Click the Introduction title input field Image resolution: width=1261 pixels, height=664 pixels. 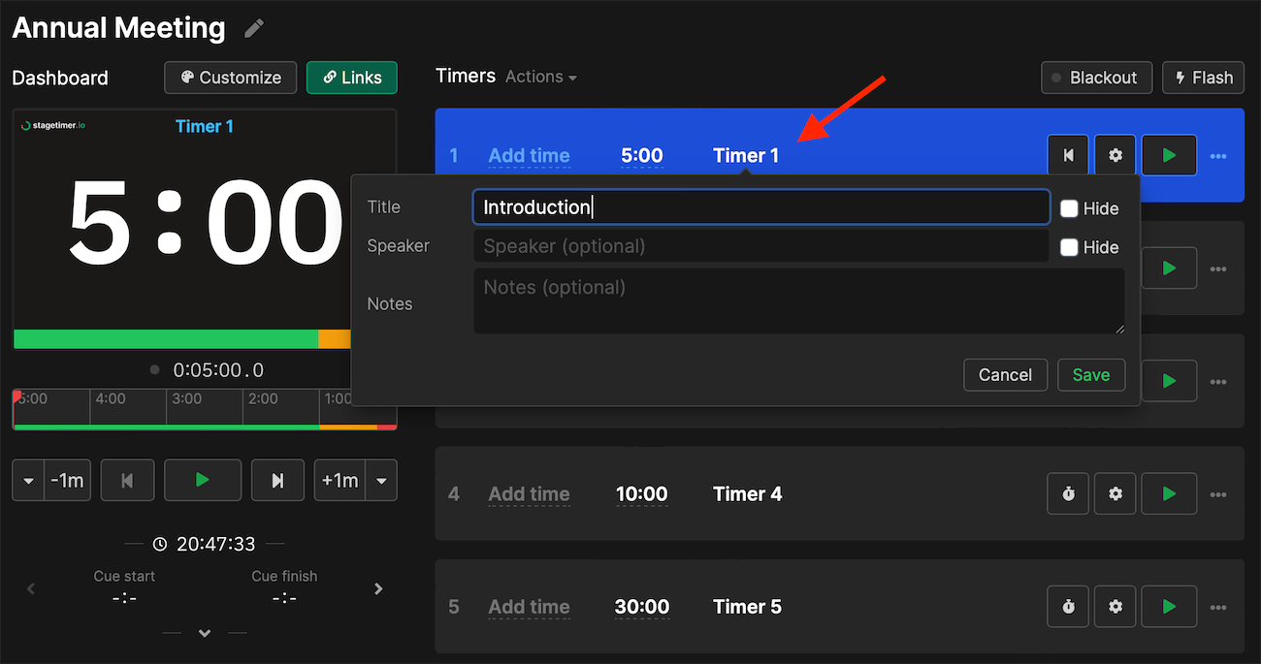click(760, 206)
